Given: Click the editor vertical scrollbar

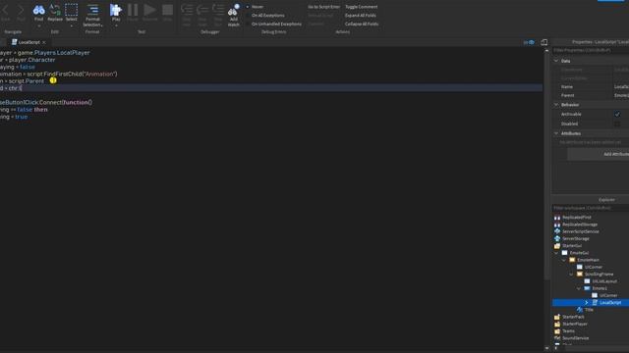Looking at the screenshot, I should 546,166.
